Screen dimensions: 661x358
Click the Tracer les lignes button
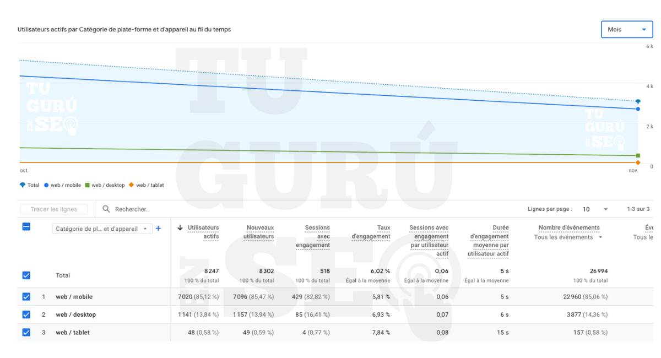point(53,209)
